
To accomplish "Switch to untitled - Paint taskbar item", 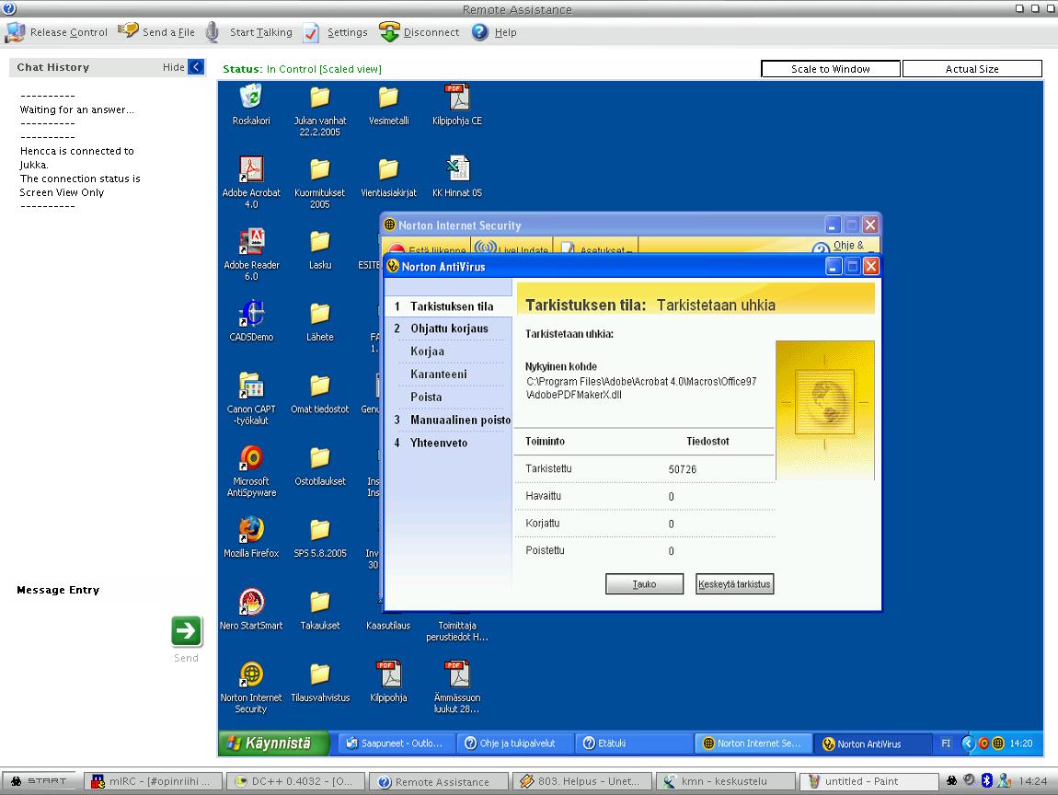I will pyautogui.click(x=869, y=781).
